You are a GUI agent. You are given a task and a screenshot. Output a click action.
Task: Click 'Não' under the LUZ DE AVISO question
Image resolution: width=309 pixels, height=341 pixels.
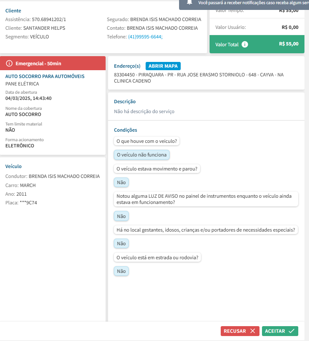pyautogui.click(x=121, y=216)
